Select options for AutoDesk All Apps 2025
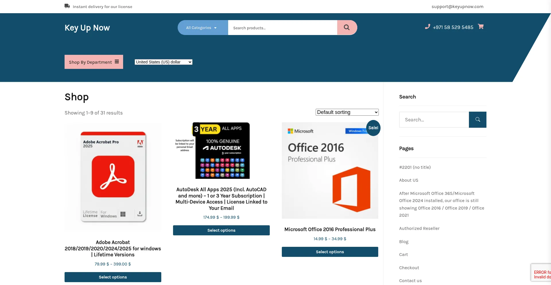This screenshot has height=285, width=551. click(x=221, y=230)
